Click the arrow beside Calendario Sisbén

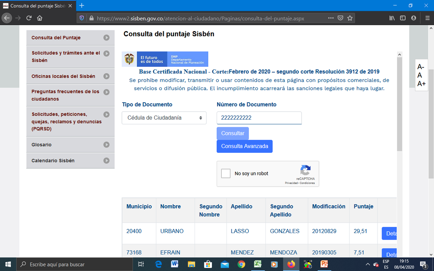pyautogui.click(x=106, y=160)
